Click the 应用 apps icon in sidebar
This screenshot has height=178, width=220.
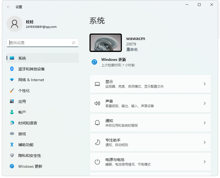[12, 101]
